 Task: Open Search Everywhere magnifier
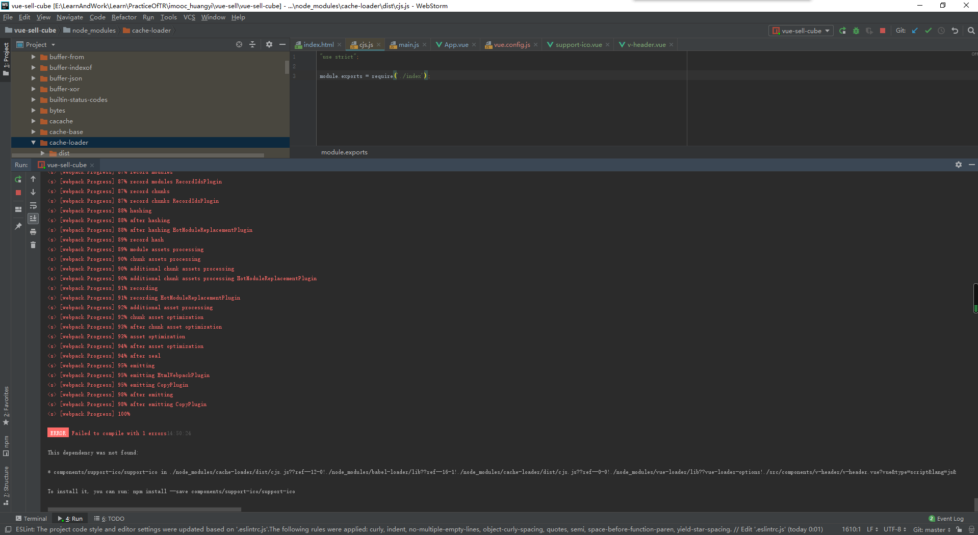[971, 31]
